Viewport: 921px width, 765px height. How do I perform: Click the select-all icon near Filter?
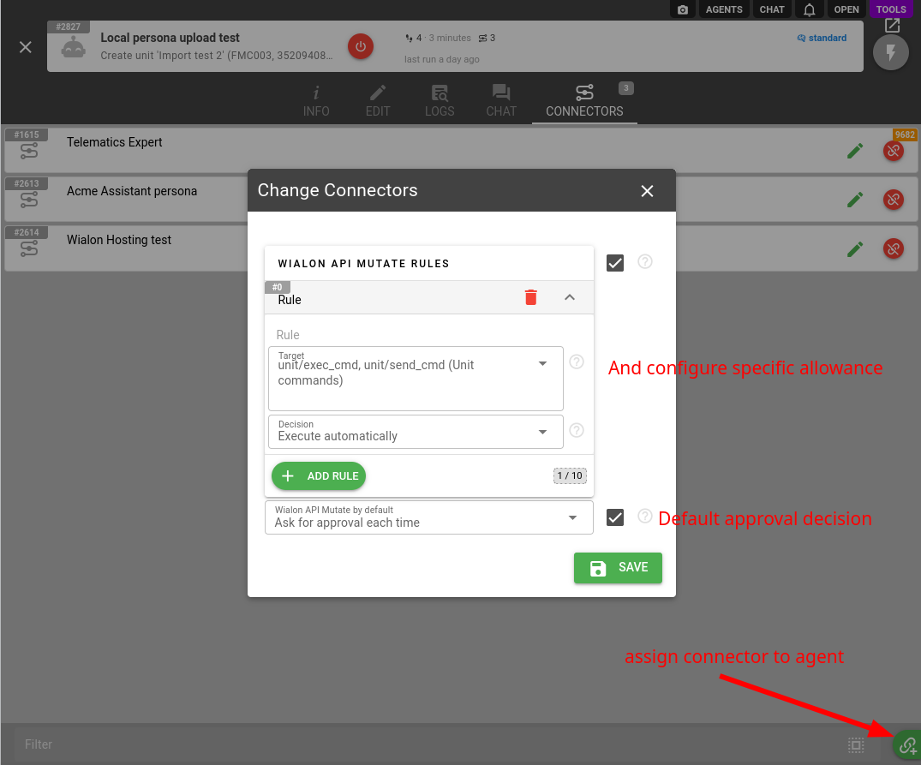coord(856,745)
